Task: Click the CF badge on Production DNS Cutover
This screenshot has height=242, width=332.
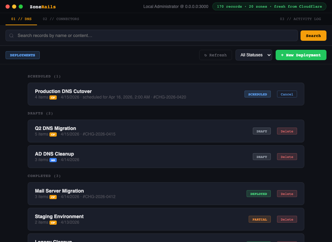Action: (53, 97)
